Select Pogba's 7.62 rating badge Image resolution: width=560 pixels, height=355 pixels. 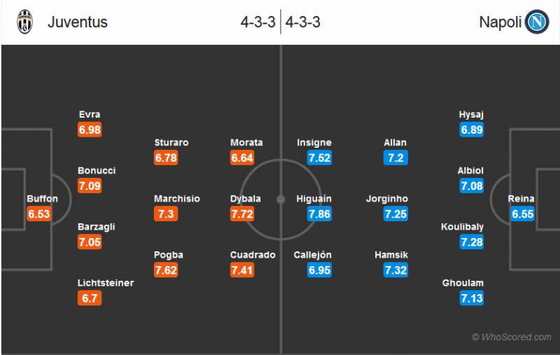(166, 270)
